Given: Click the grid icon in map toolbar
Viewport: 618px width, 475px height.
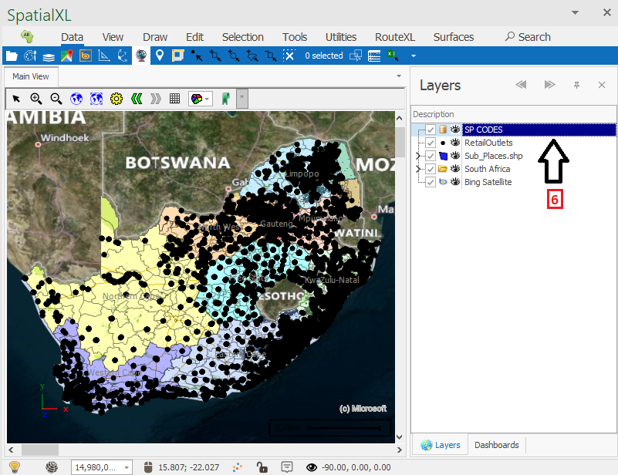Looking at the screenshot, I should (x=175, y=99).
